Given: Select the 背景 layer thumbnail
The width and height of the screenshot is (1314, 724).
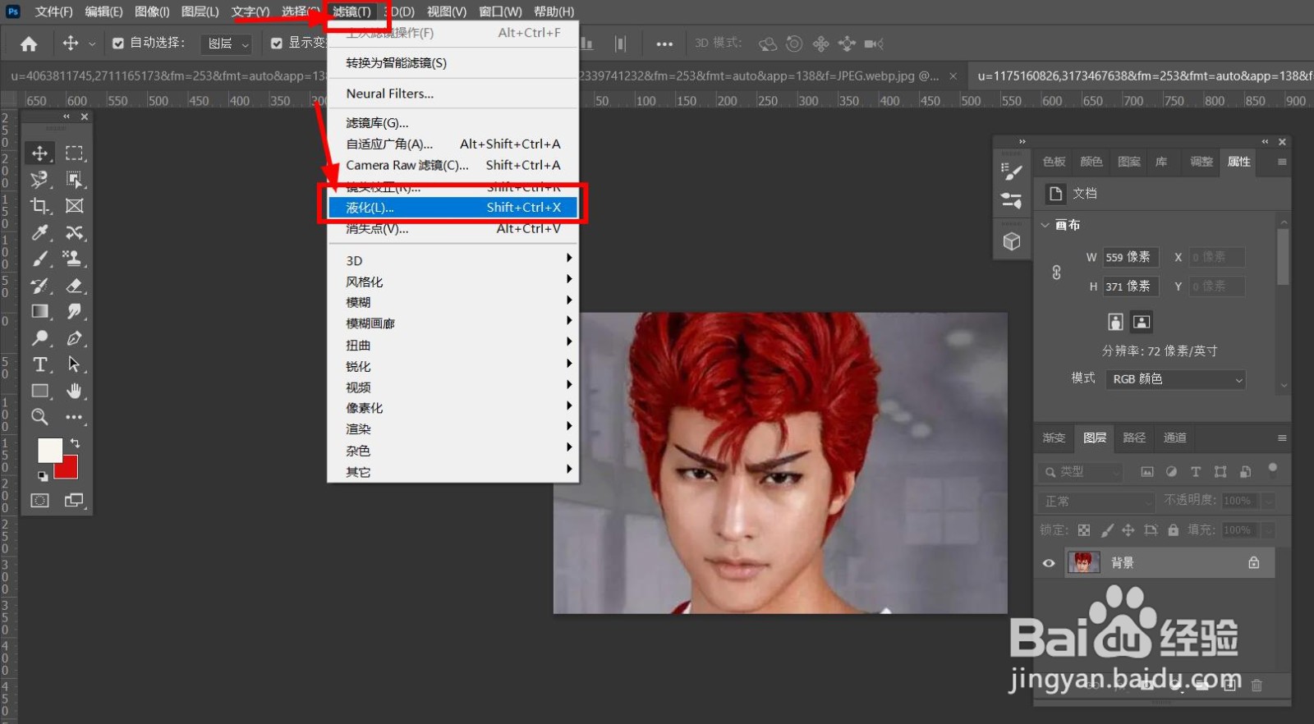Looking at the screenshot, I should [x=1083, y=563].
